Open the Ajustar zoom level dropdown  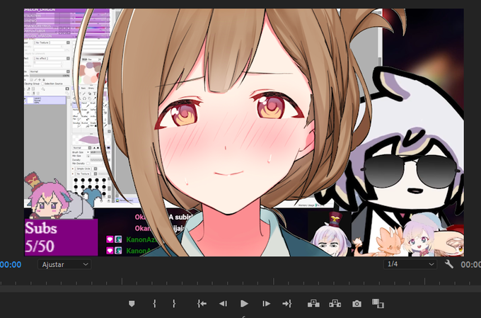[64, 264]
